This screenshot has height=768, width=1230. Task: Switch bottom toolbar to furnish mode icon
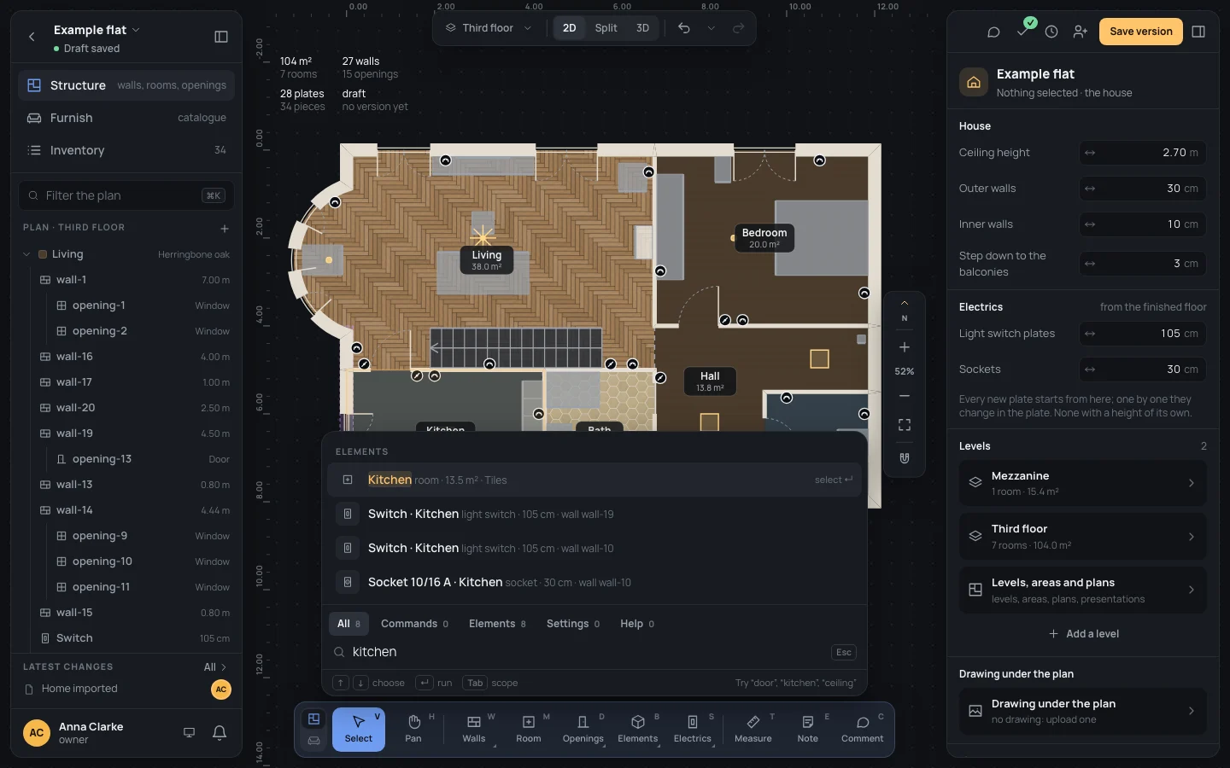click(x=314, y=741)
